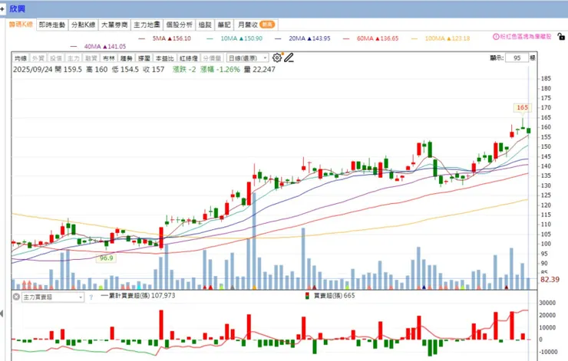Open the question mark help icon
The width and height of the screenshot is (568, 361).
click(91, 297)
